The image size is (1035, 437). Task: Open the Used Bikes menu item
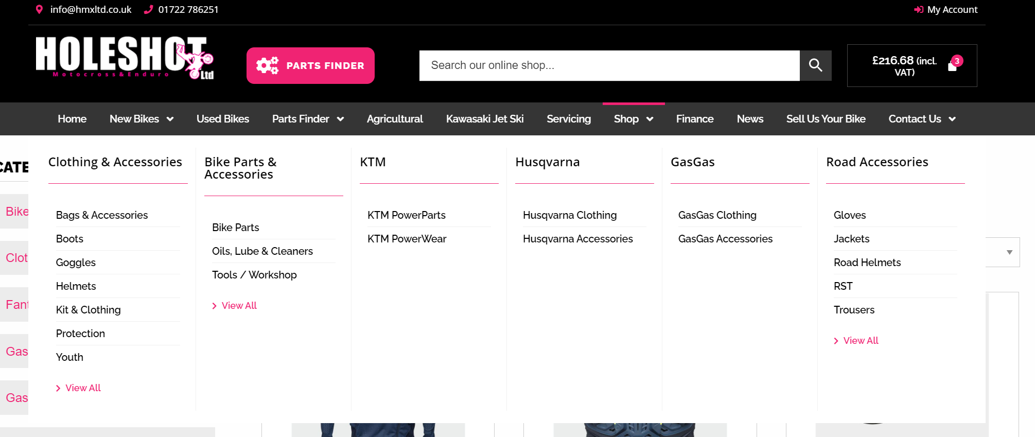(x=222, y=119)
